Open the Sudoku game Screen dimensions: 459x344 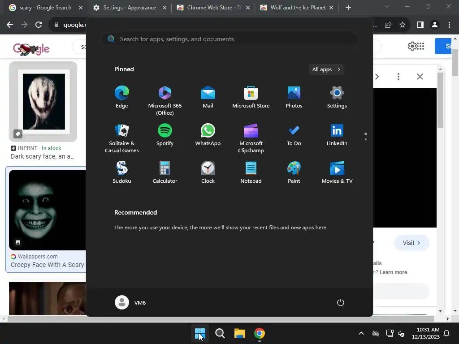coord(122,172)
